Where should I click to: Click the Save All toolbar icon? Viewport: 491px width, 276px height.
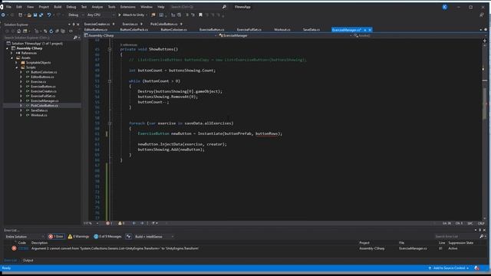click(x=41, y=15)
